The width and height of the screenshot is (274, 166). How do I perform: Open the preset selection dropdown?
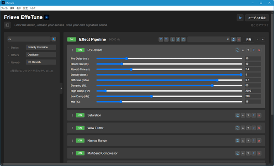coord(209,40)
